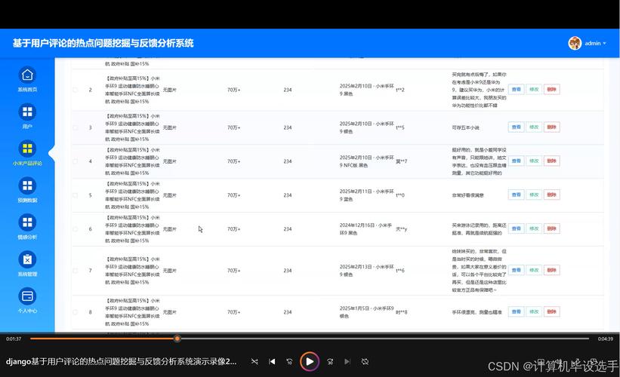The height and width of the screenshot is (377, 620).
Task: Toggle the repeat mode icon in player
Action: click(x=365, y=361)
